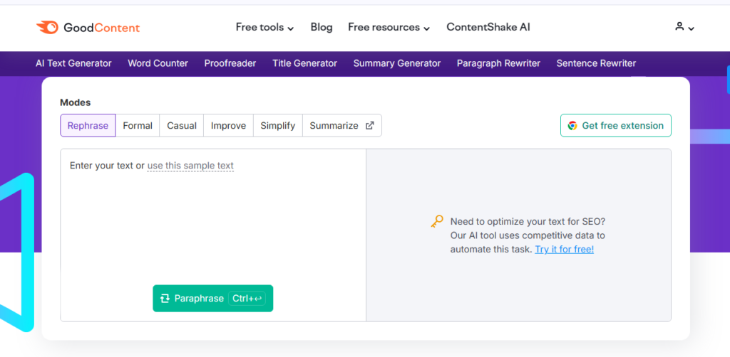Switch to Casual mode

(182, 125)
